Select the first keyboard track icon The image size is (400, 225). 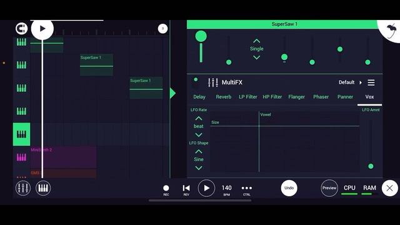tap(21, 42)
